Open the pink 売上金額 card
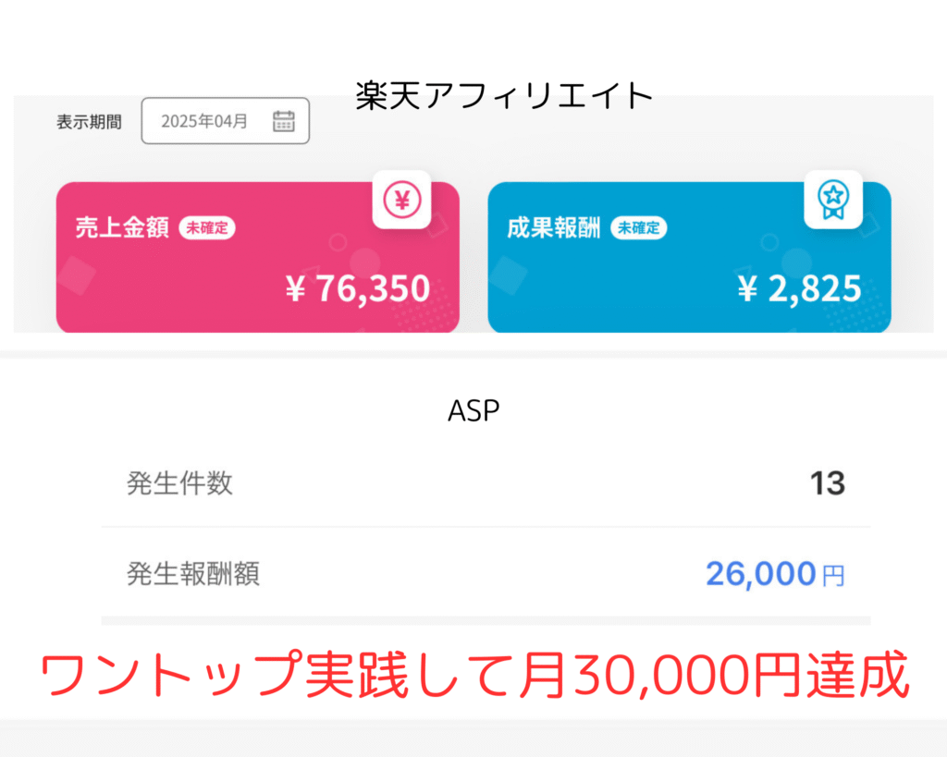Image resolution: width=947 pixels, height=757 pixels. point(258,257)
